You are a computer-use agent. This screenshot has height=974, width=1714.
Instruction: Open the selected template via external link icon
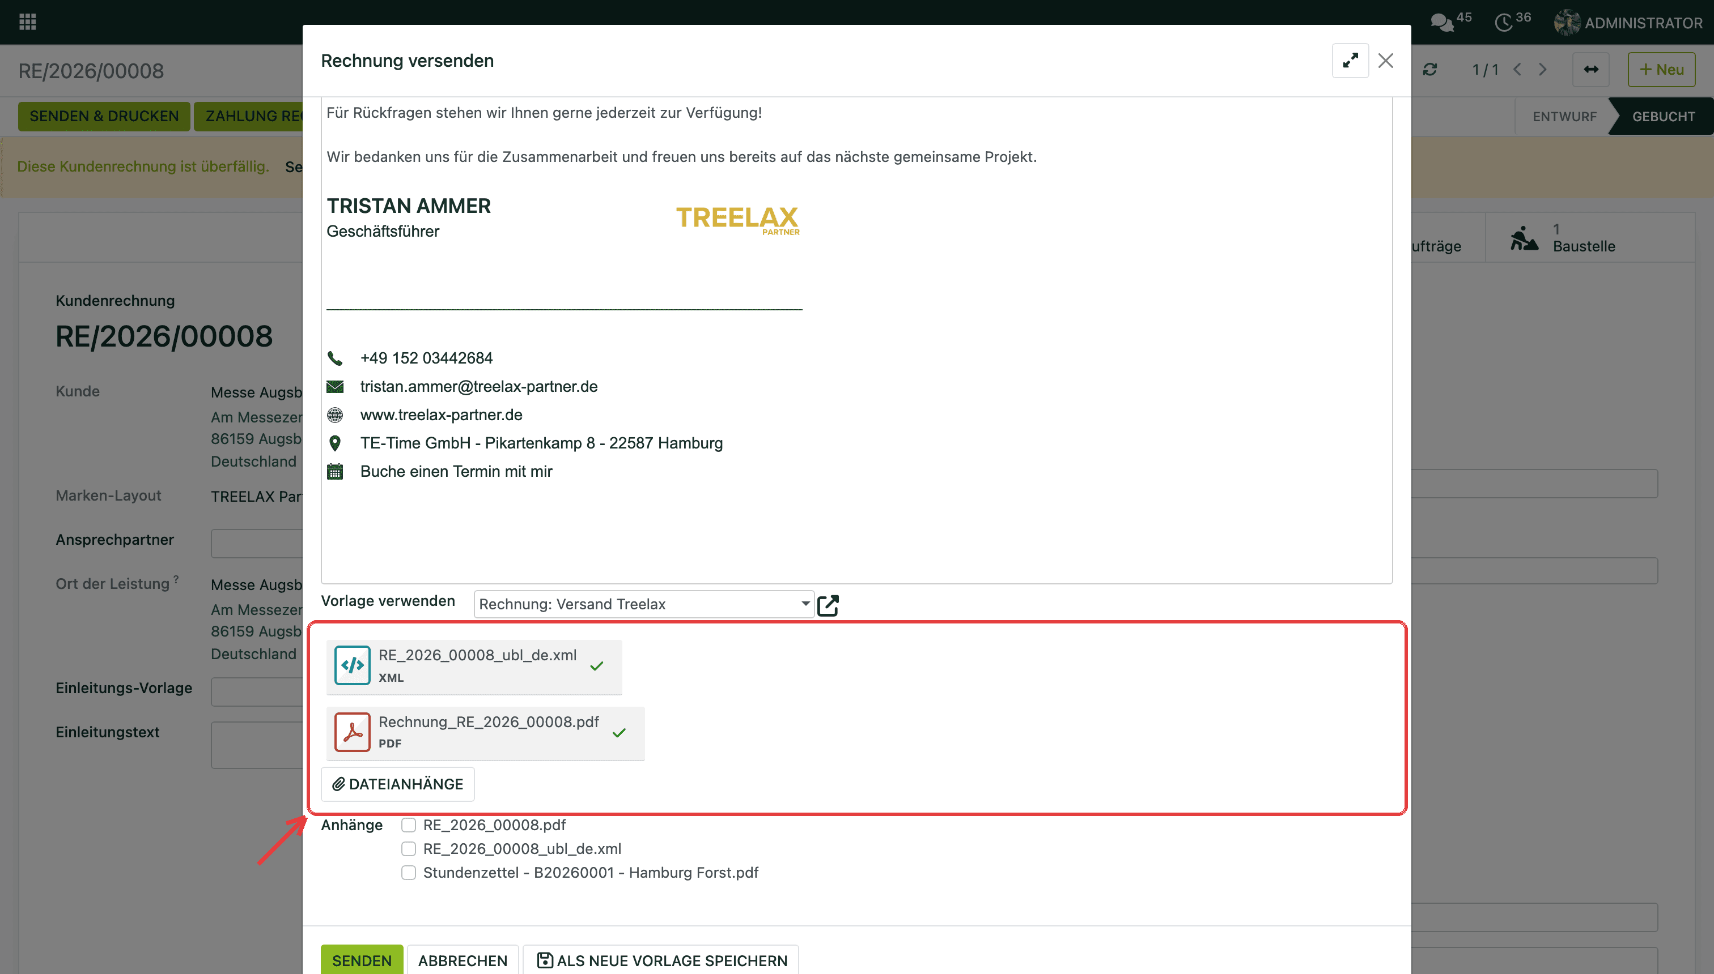click(828, 605)
